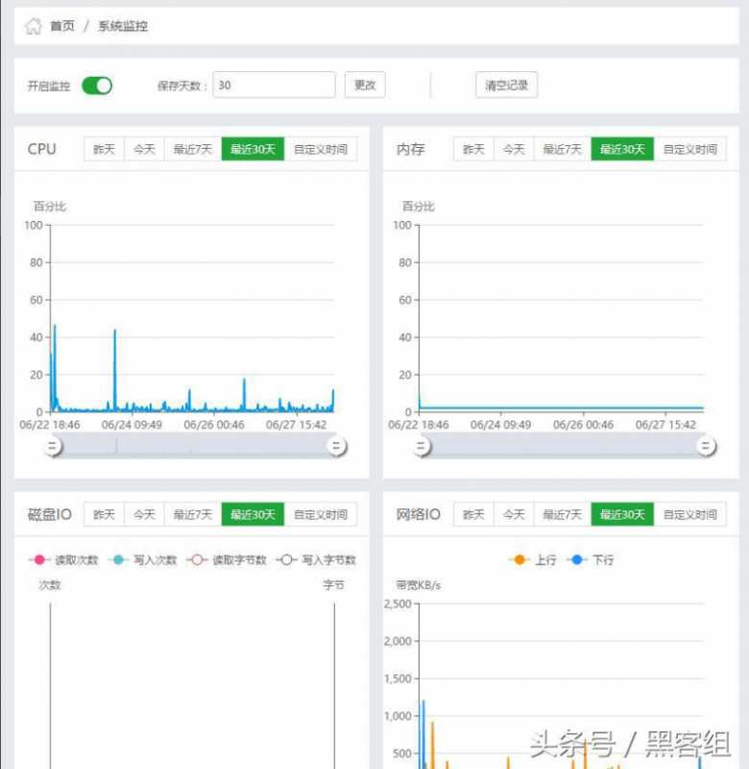Select 今天 tab in 网络IO panel
The width and height of the screenshot is (749, 769).
(514, 514)
